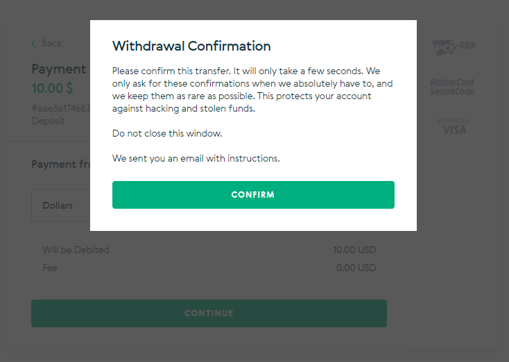
Task: Open the Dollars currency dropdown
Action: pos(60,205)
